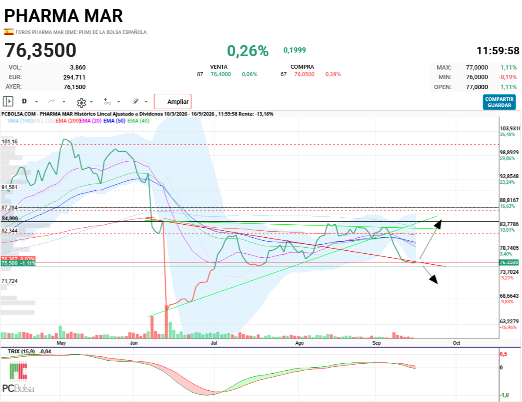Click the line chart type icon
The width and height of the screenshot is (522, 402).
(x=52, y=101)
